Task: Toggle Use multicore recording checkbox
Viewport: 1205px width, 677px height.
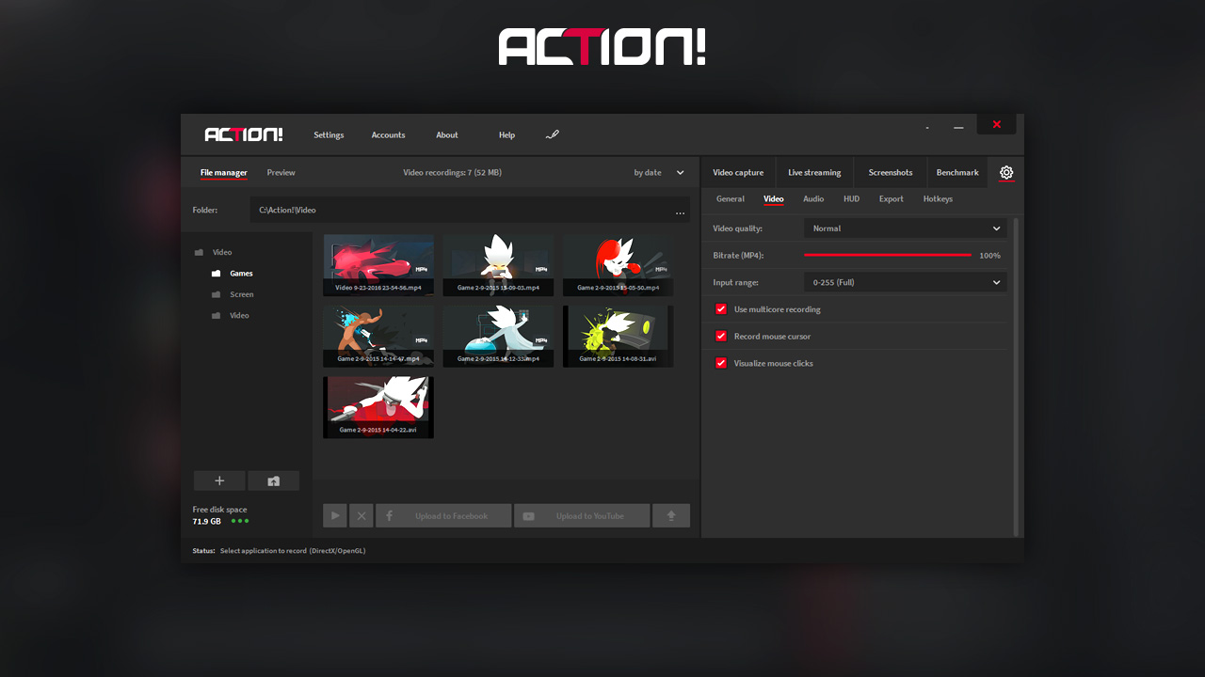Action: (721, 309)
